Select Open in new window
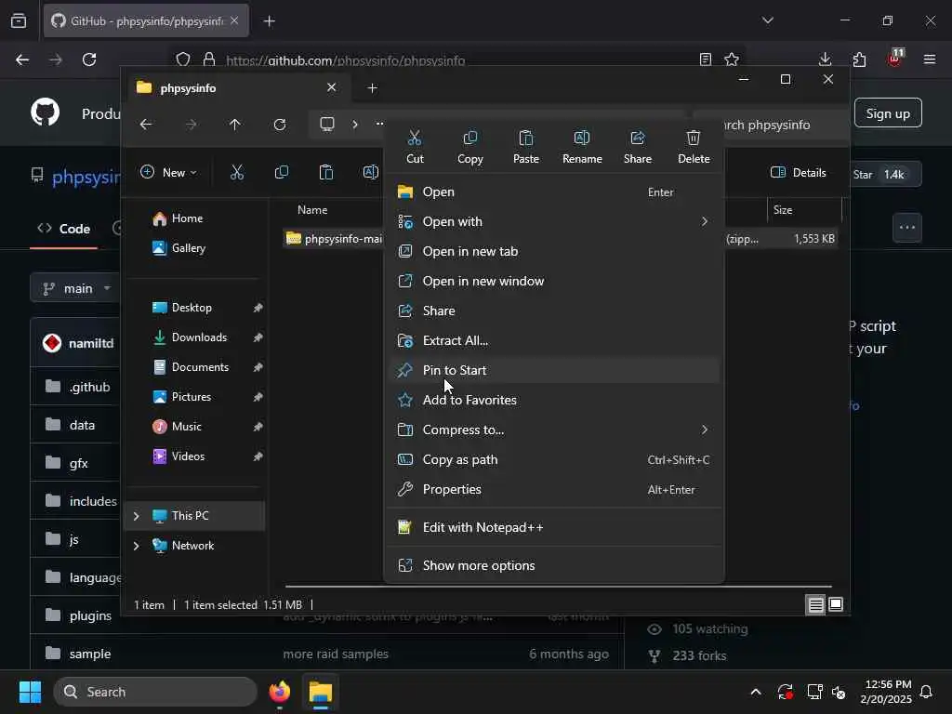 tap(554, 281)
